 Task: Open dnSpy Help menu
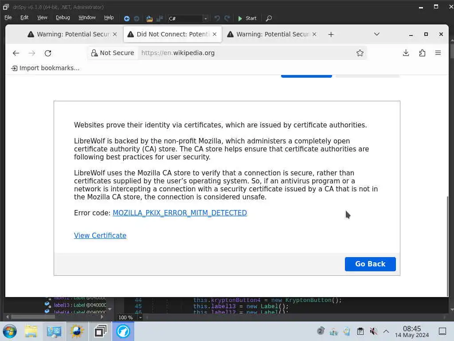(x=109, y=17)
